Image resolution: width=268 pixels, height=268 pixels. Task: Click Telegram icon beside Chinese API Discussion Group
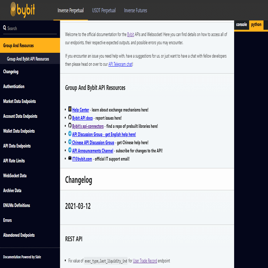click(70, 142)
